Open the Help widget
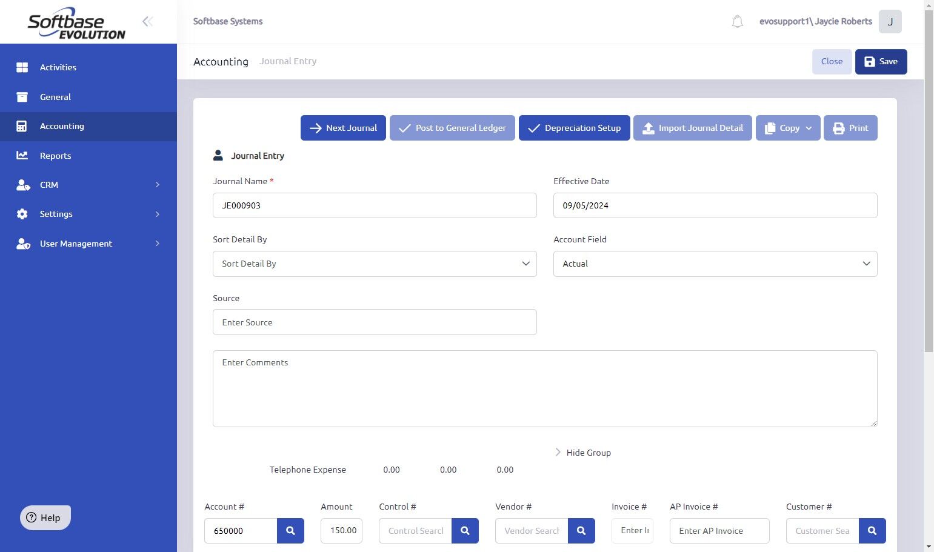Image resolution: width=934 pixels, height=552 pixels. point(45,517)
